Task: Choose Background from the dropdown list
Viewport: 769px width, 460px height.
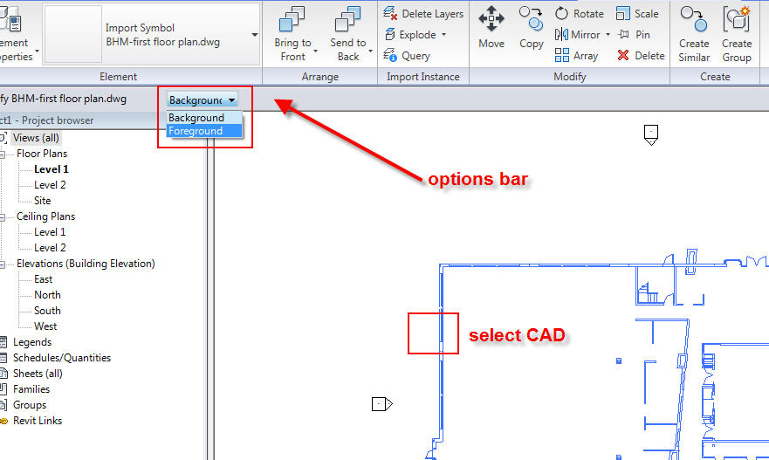Action: (x=204, y=118)
